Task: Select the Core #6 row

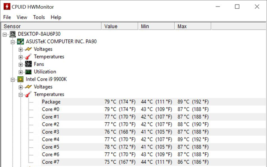Action: [x=153, y=154]
